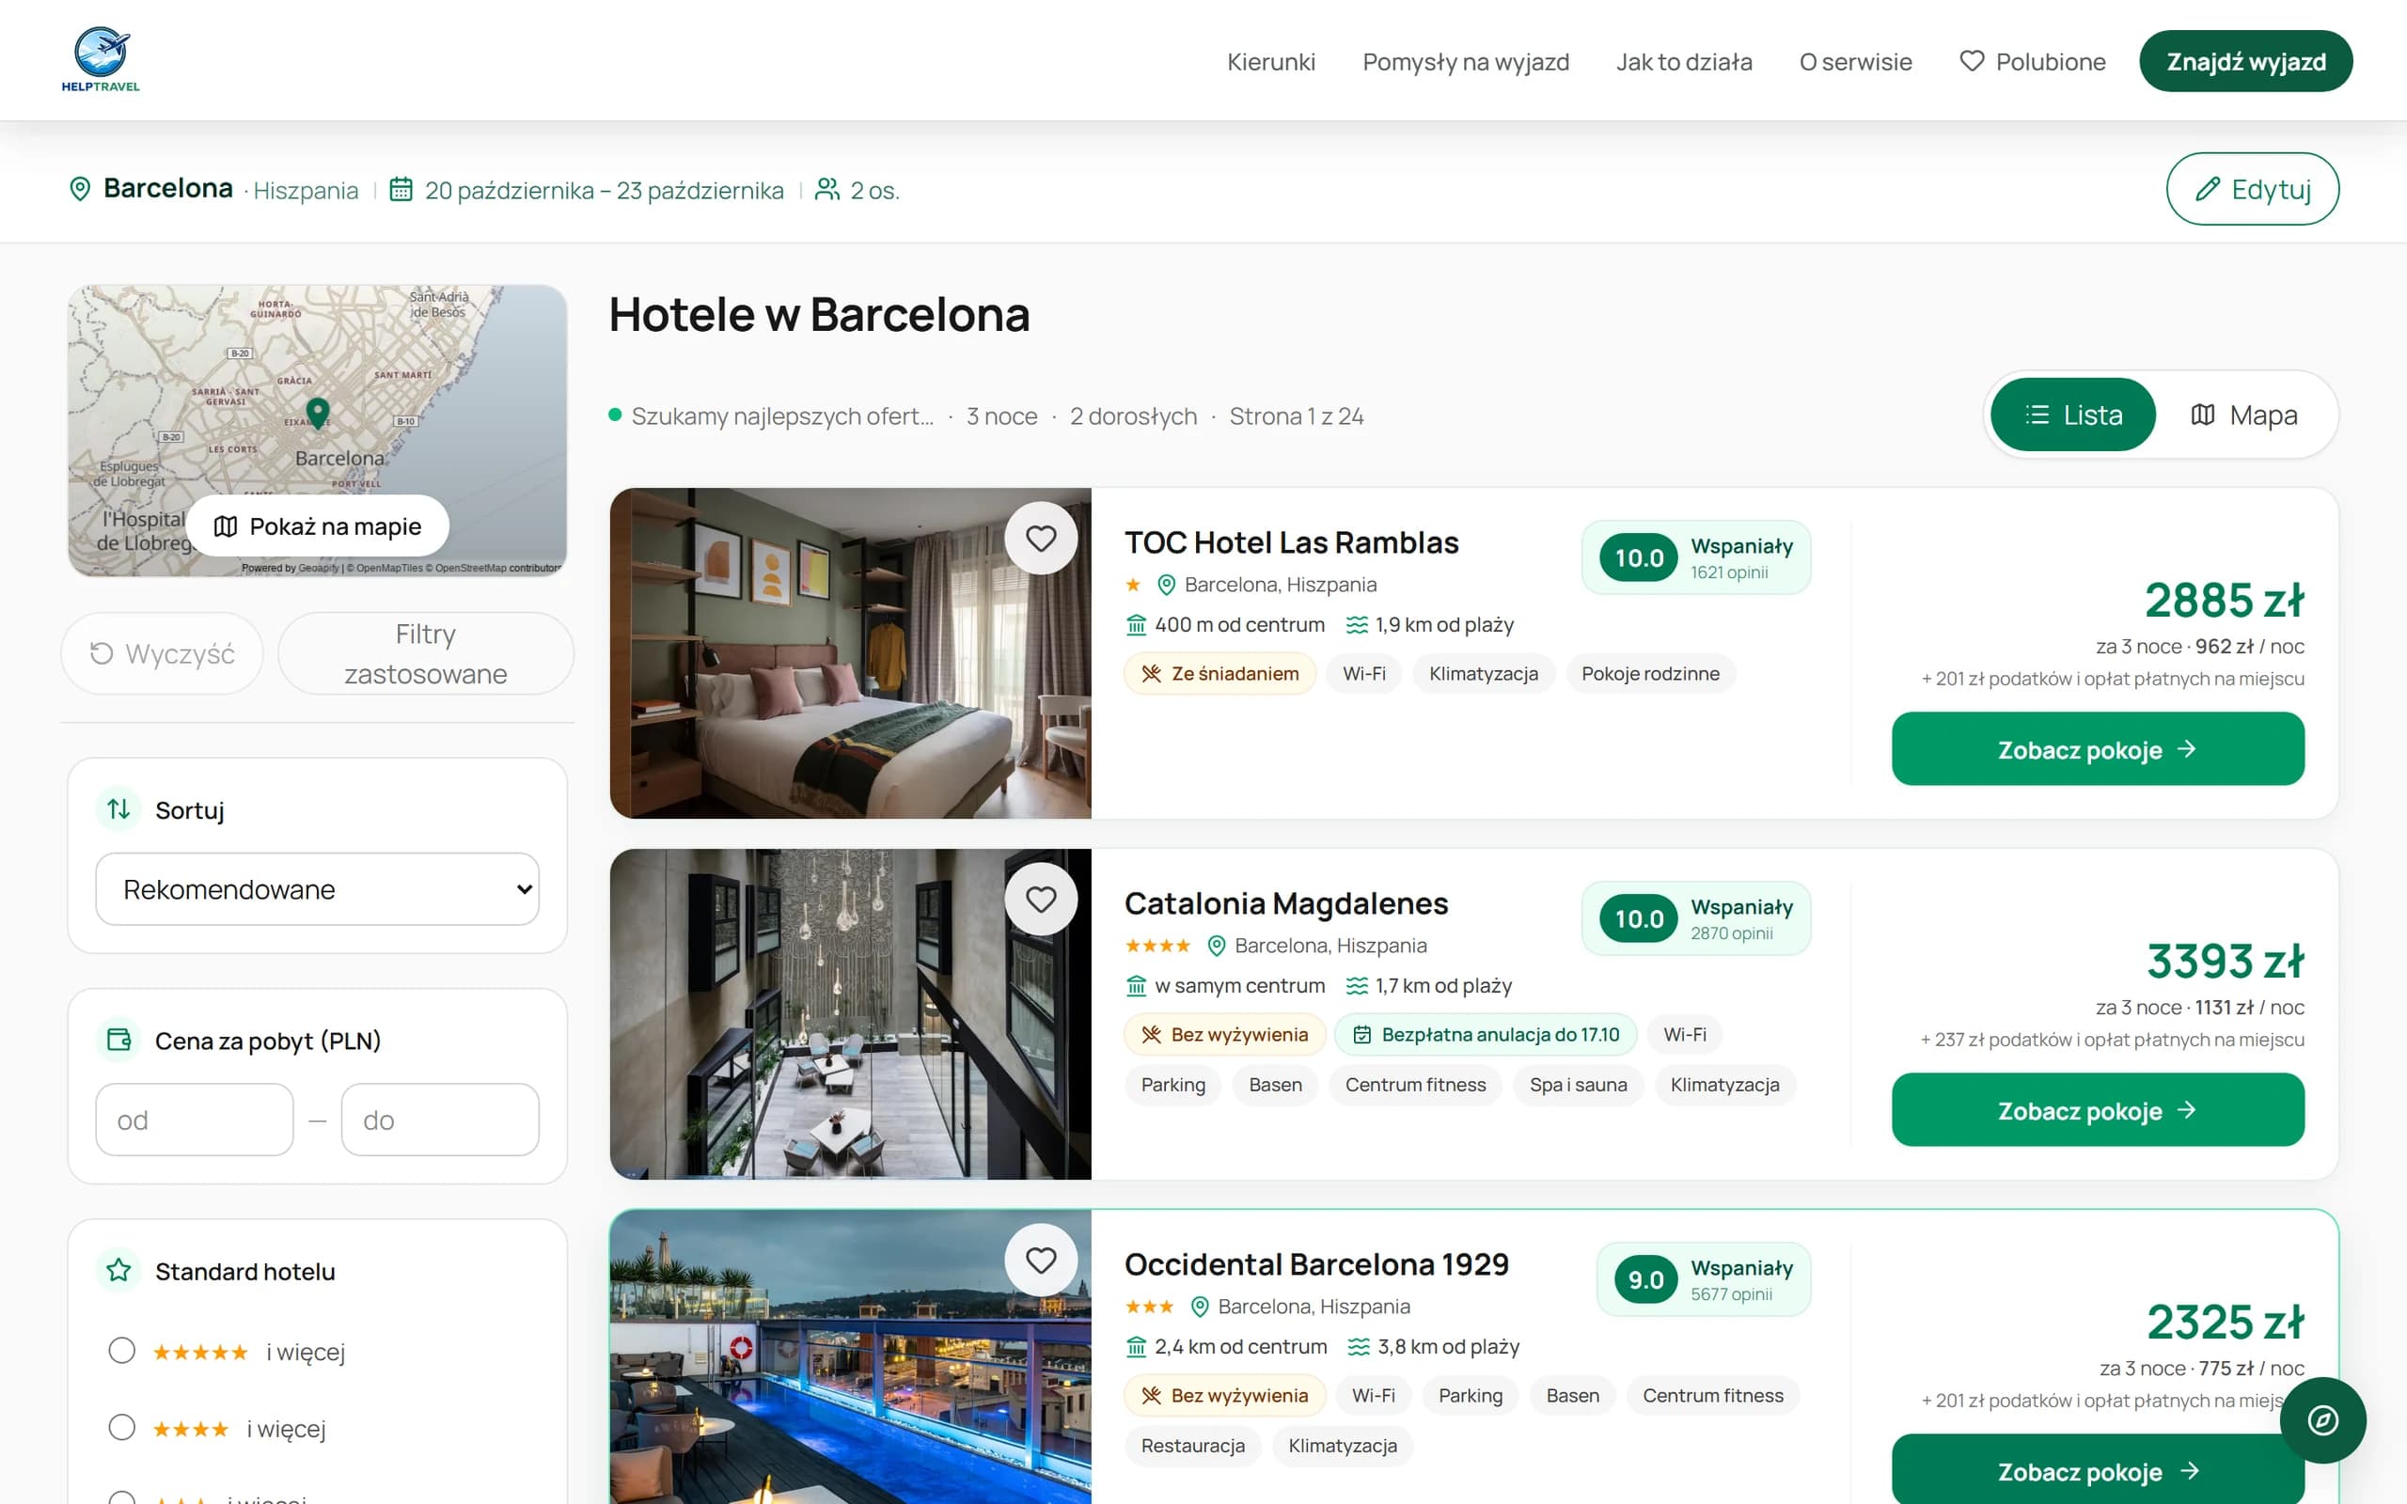Click the wallet icon beside Cena za pobyt
Screen dimensions: 2407x1504
click(x=118, y=1040)
